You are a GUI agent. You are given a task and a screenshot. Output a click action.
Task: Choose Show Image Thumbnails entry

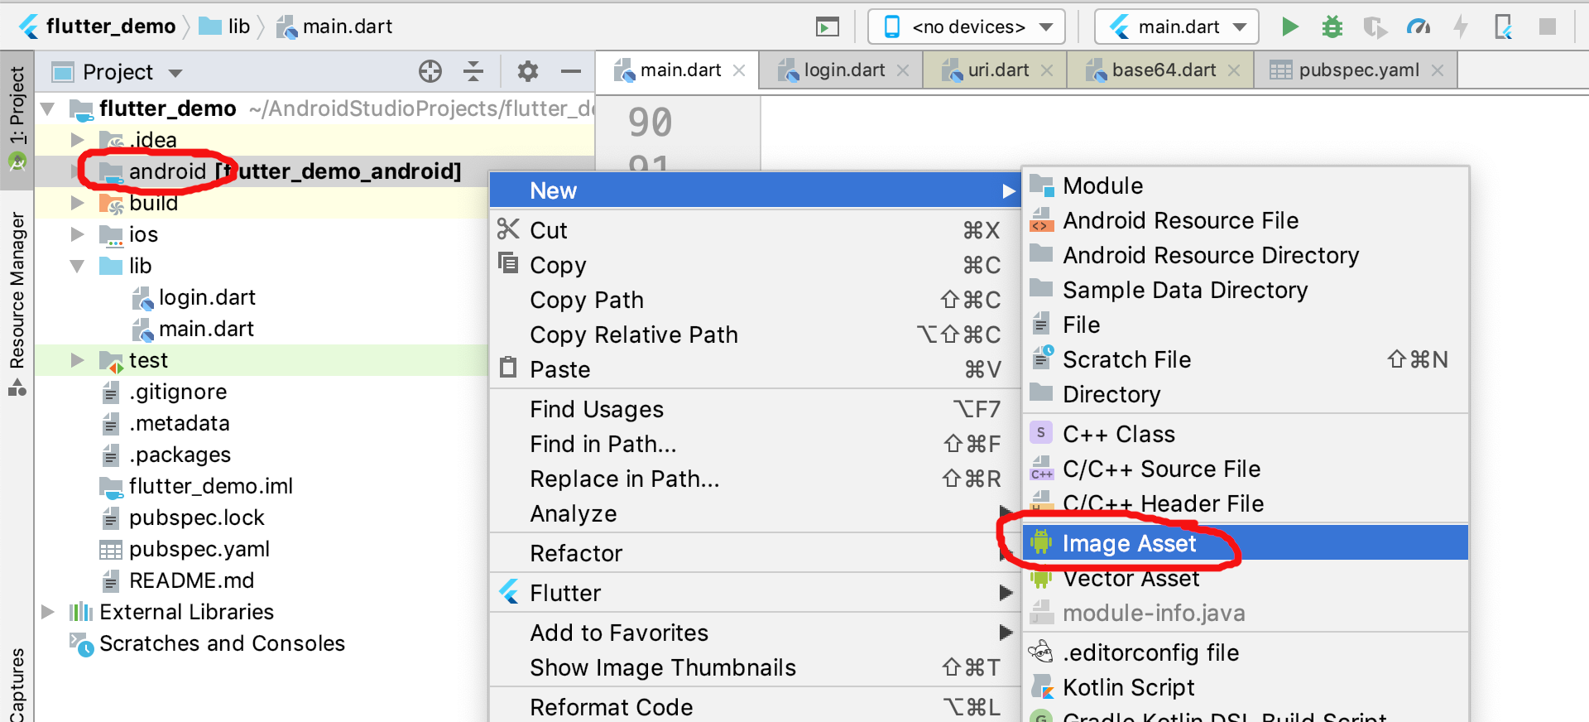coord(755,667)
